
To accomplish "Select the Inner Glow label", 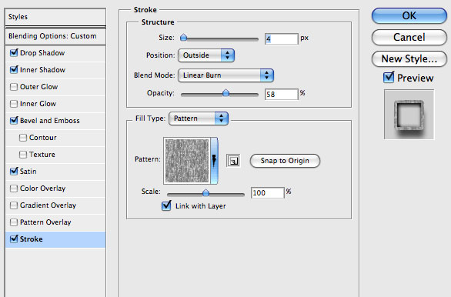I will (x=38, y=104).
